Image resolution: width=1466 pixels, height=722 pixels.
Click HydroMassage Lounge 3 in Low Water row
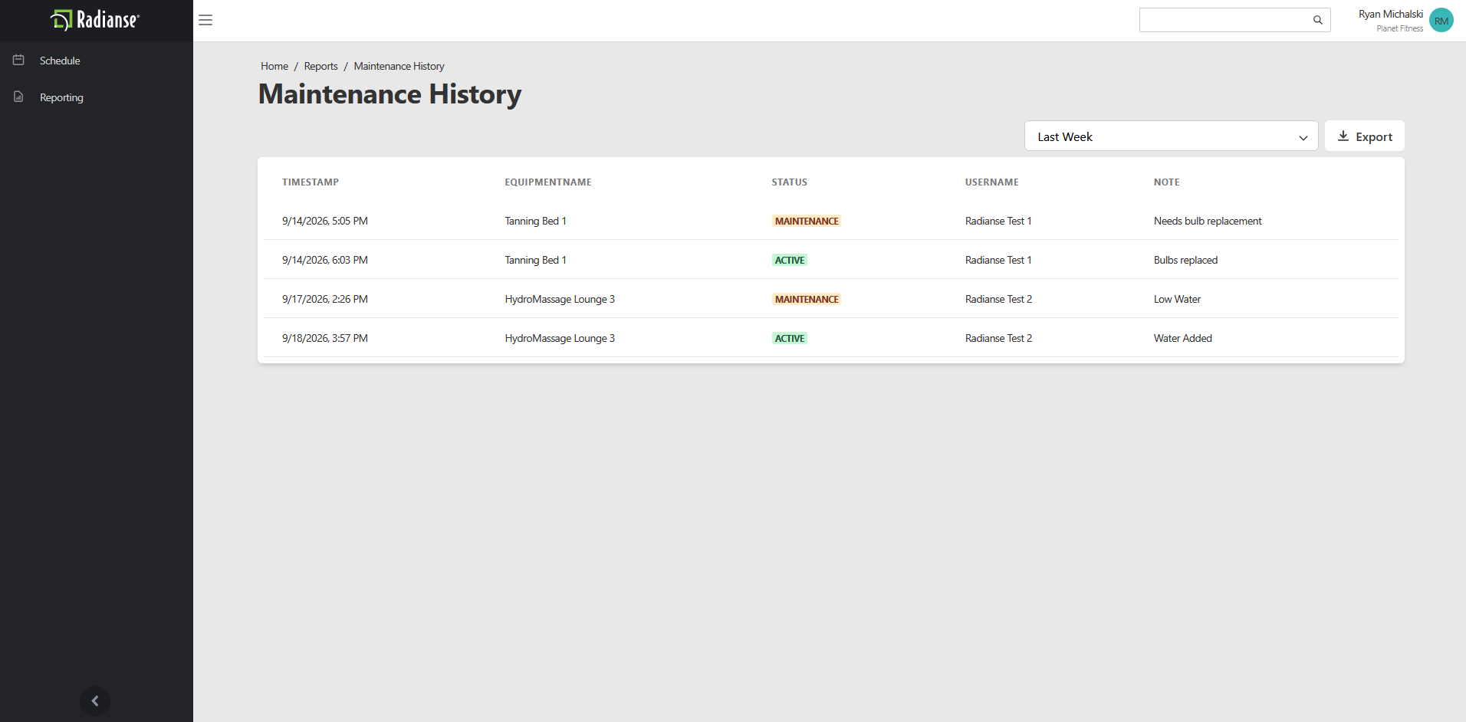pos(560,299)
